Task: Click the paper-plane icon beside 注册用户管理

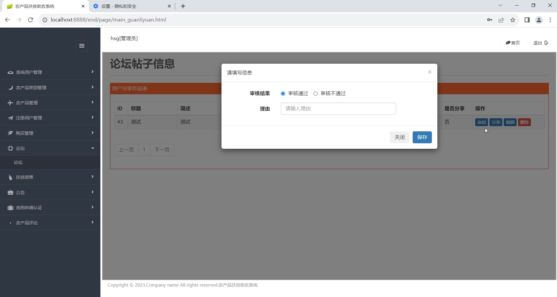Action: [x=10, y=118]
